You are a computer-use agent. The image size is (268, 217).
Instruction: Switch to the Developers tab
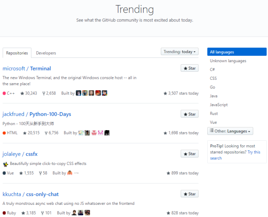[x=46, y=53]
